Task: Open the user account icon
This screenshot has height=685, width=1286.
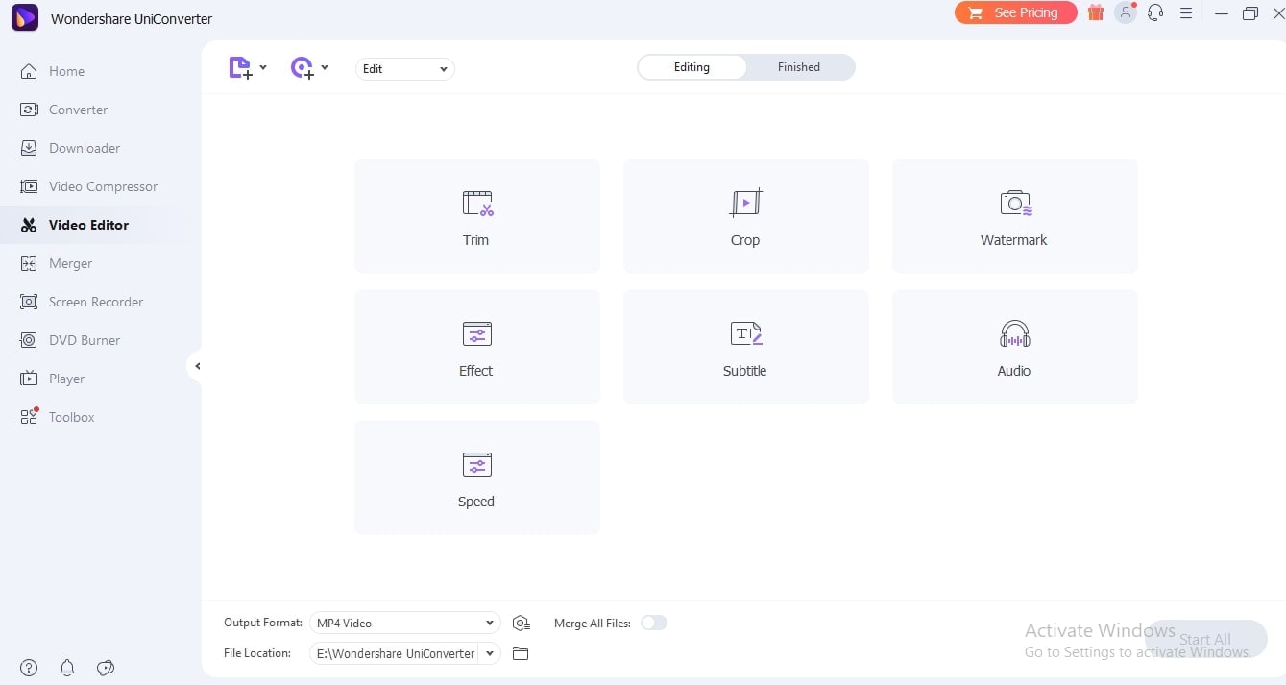Action: coord(1126,12)
